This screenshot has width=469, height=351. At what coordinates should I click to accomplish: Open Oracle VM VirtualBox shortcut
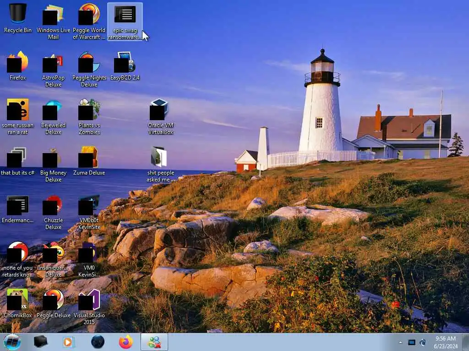point(161,117)
